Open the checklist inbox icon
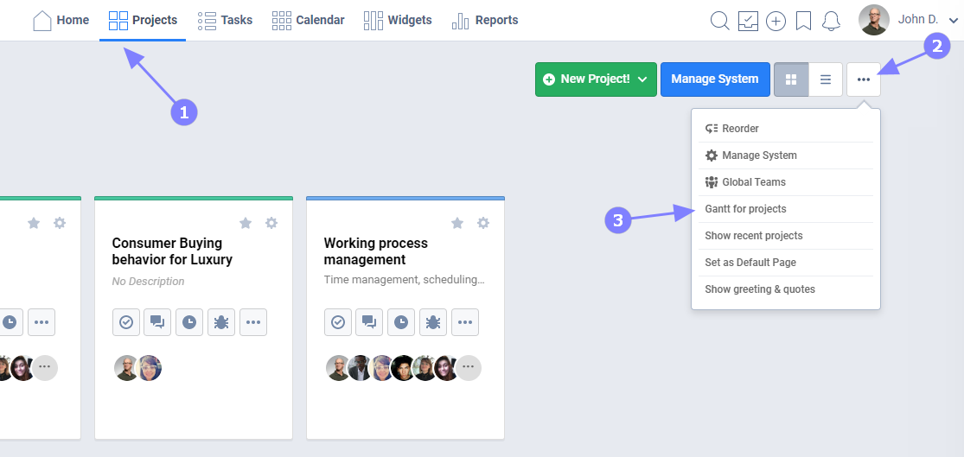Viewport: 964px width, 457px height. tap(748, 21)
